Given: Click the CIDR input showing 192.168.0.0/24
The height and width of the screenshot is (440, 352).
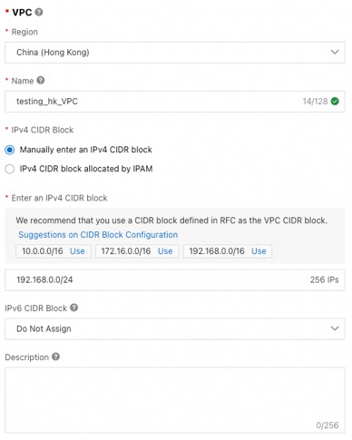Looking at the screenshot, I should click(x=175, y=279).
